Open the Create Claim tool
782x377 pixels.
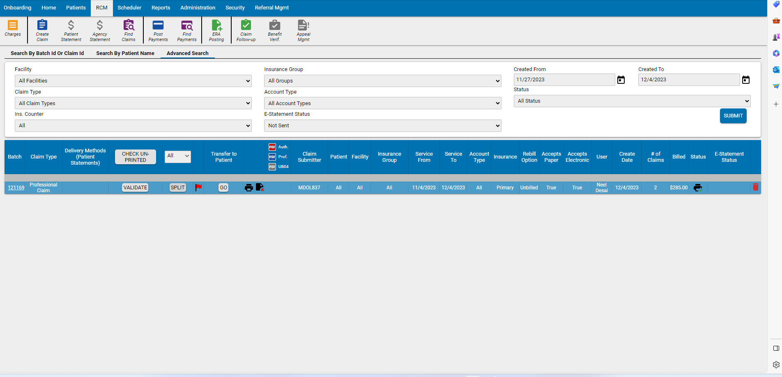click(x=42, y=30)
